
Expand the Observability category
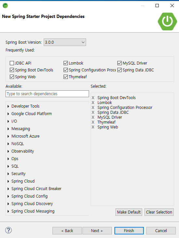coord(8,151)
